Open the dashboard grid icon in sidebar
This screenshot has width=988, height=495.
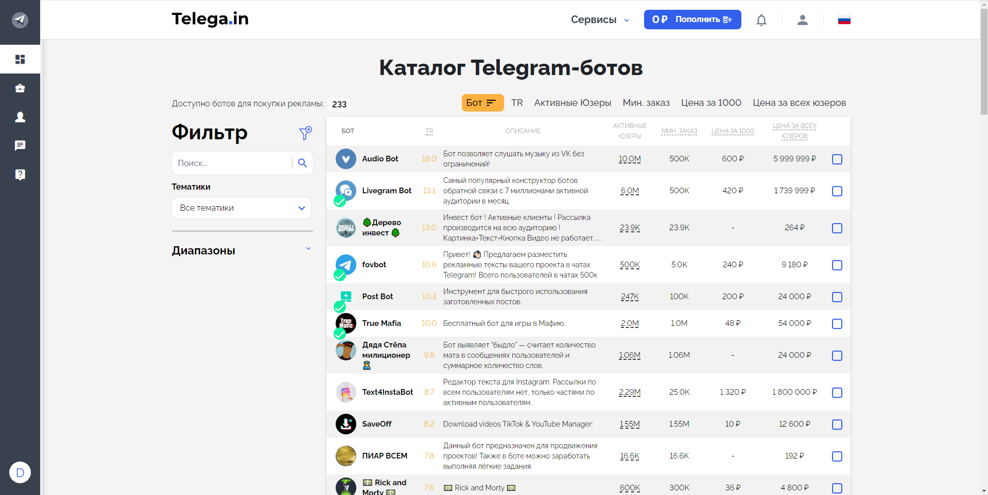(20, 59)
